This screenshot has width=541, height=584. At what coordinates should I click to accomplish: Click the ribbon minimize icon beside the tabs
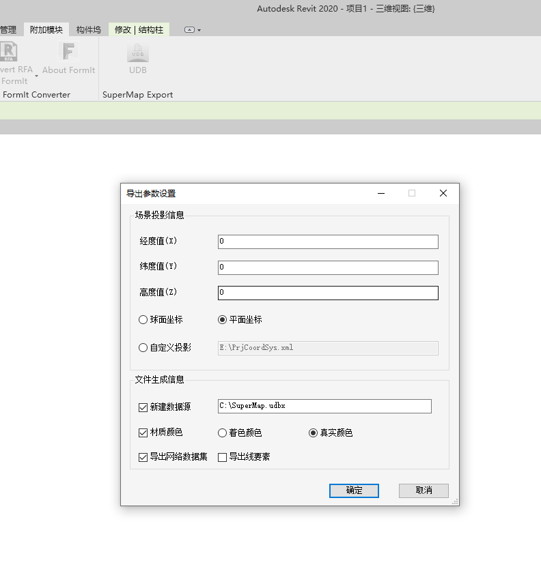(189, 30)
